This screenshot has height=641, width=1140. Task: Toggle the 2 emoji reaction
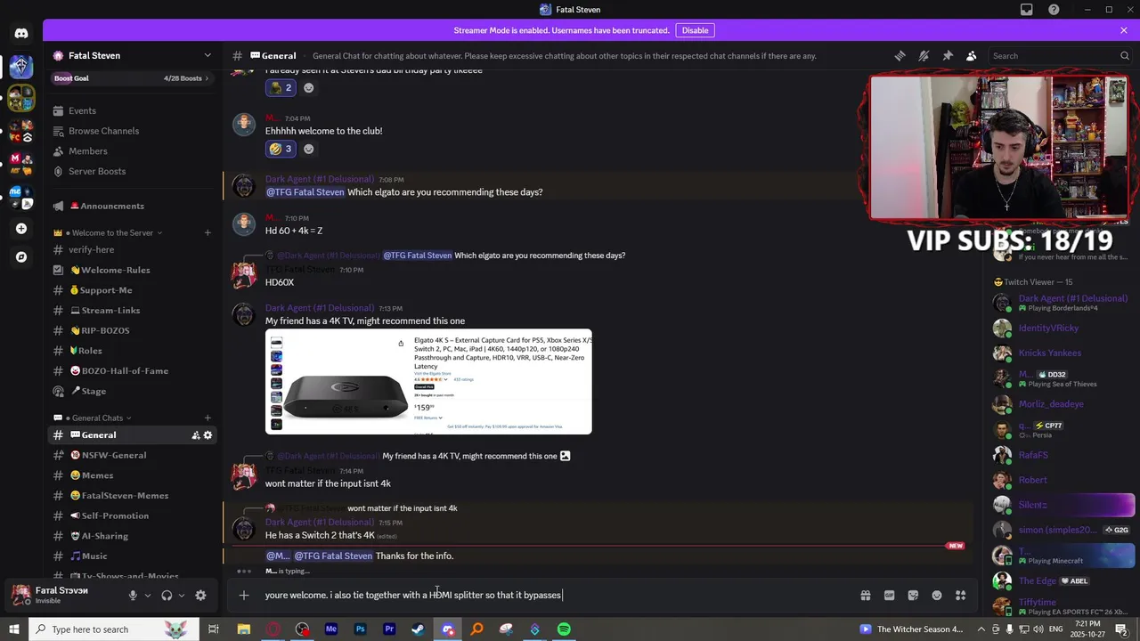(x=281, y=87)
